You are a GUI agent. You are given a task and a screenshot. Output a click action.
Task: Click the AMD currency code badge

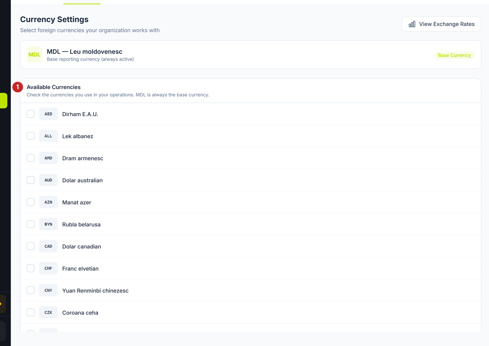pos(48,158)
